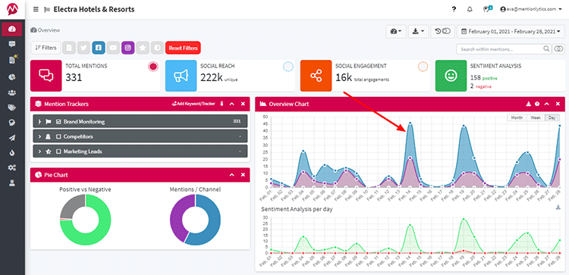569x275 pixels.
Task: Toggle the web document source filter
Action: point(69,48)
